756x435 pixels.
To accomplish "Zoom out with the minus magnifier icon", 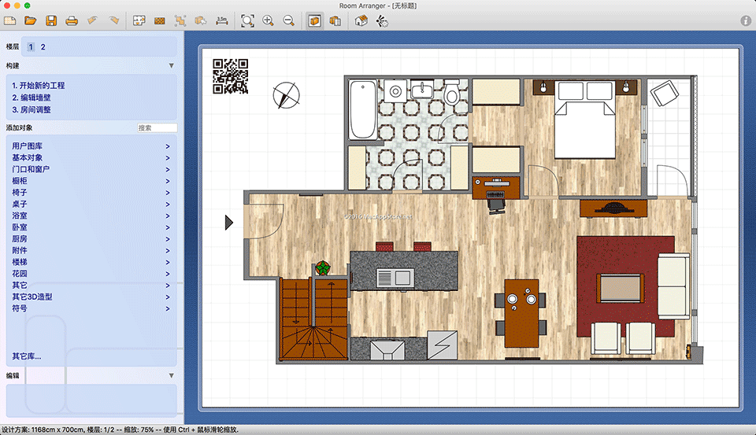I will (288, 20).
